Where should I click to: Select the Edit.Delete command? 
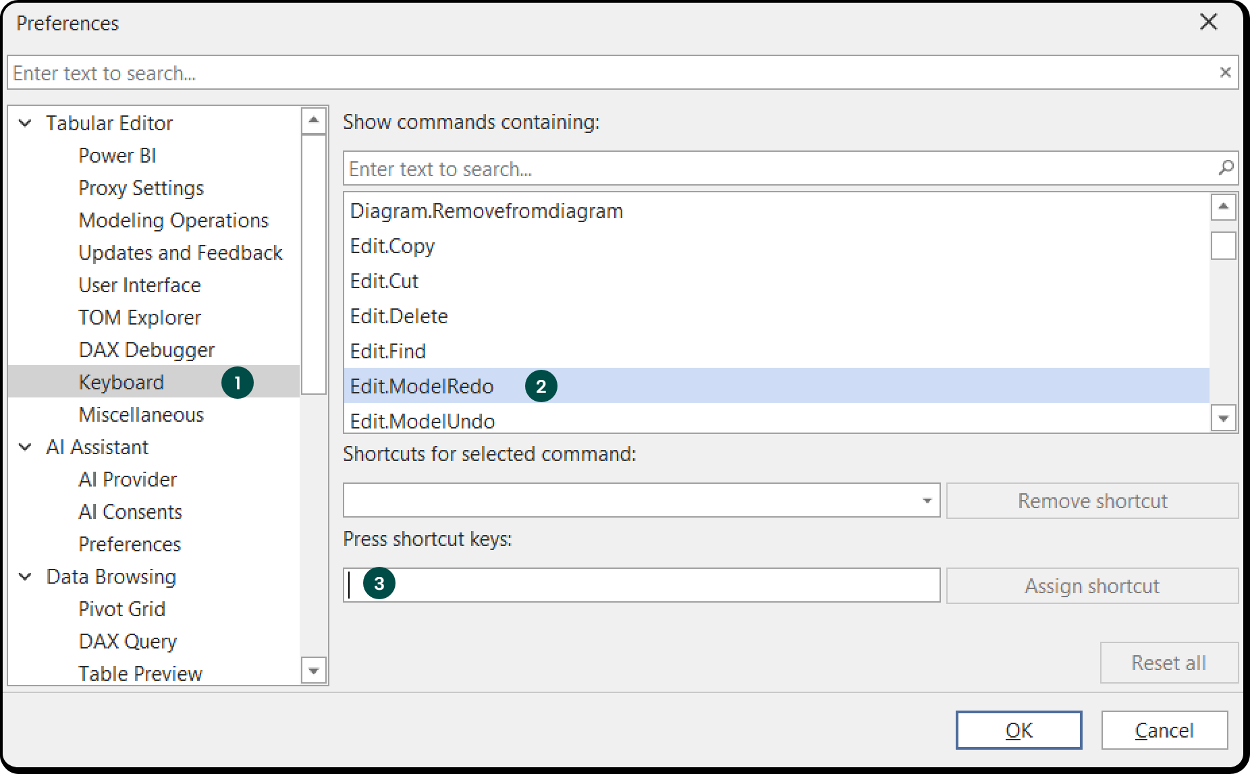[776, 316]
